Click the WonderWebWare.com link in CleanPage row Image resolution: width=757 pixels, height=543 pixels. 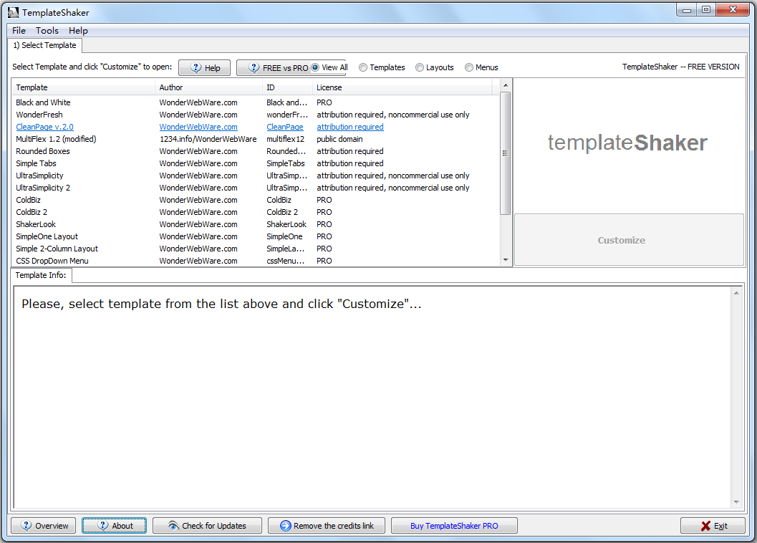pos(198,127)
